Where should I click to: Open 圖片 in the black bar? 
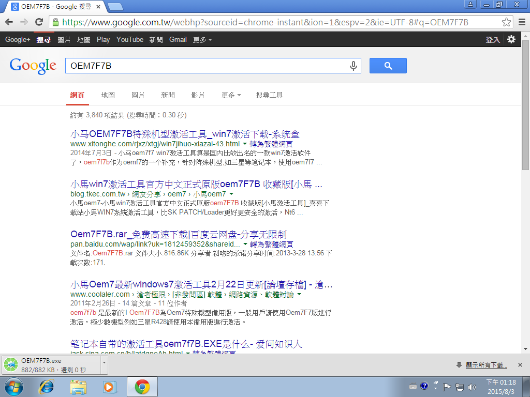(64, 40)
